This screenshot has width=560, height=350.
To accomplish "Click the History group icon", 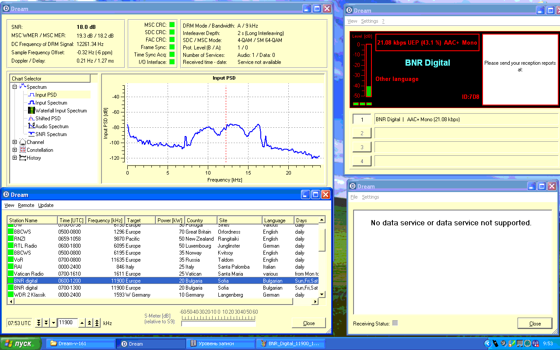I will point(23,158).
